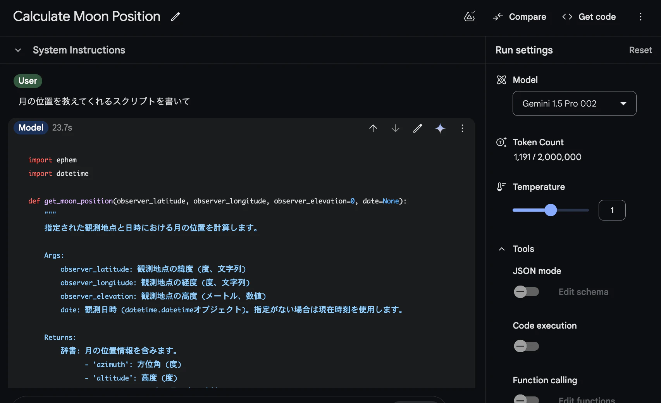661x403 pixels.
Task: Click the 23.7s response time
Action: point(62,128)
